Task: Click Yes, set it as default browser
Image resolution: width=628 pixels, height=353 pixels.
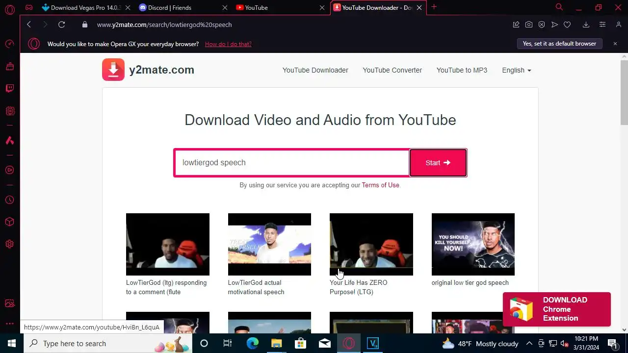Action: pyautogui.click(x=559, y=44)
